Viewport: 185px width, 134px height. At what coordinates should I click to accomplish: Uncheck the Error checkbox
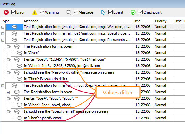click(13, 12)
